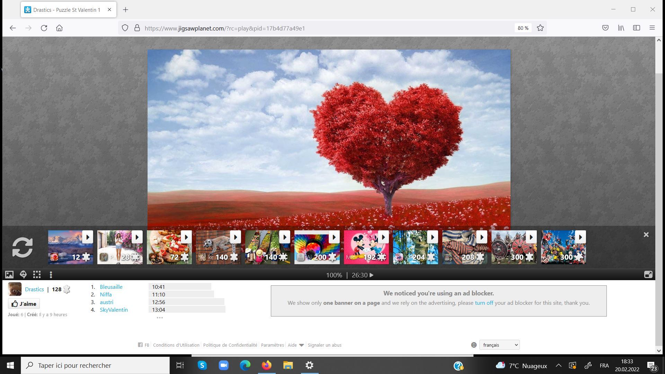Click the J'aime like button

pos(24,304)
